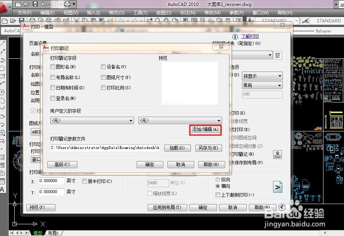Viewport: 344px width, 236px height.
Task: Click the 加载(O) button
Action: pyautogui.click(x=177, y=148)
